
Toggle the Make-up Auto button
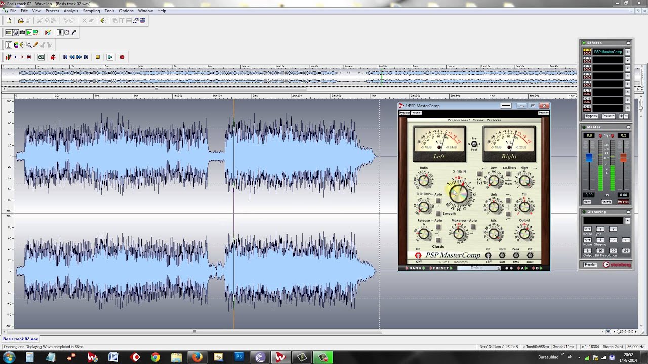(473, 227)
